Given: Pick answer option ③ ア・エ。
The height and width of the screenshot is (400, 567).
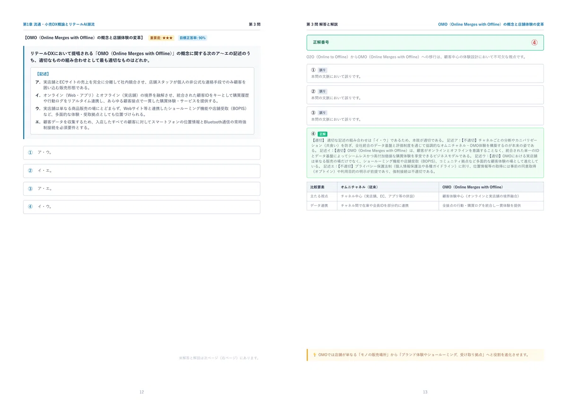Looking at the screenshot, I should (x=142, y=189).
